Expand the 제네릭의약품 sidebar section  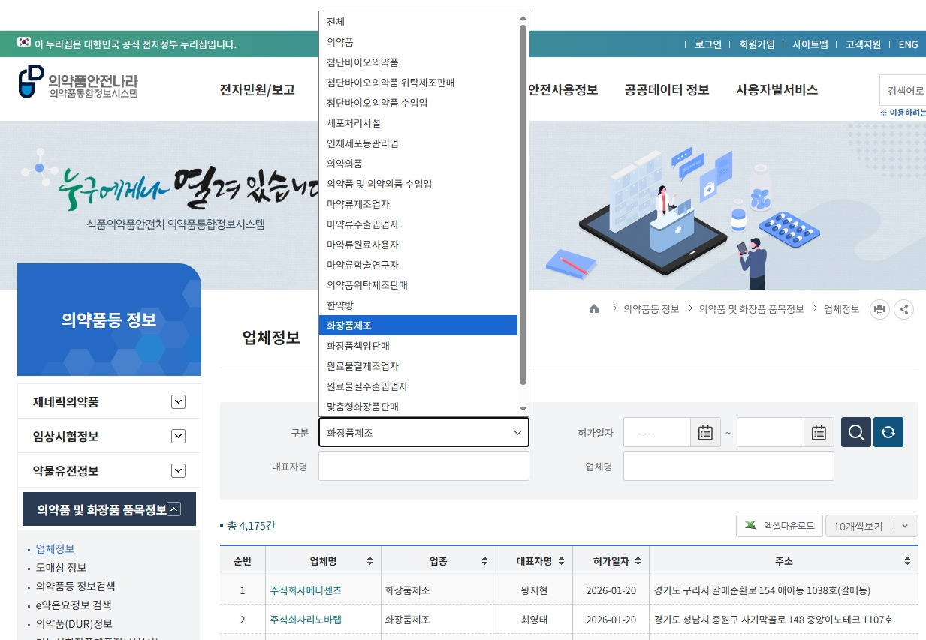click(178, 401)
